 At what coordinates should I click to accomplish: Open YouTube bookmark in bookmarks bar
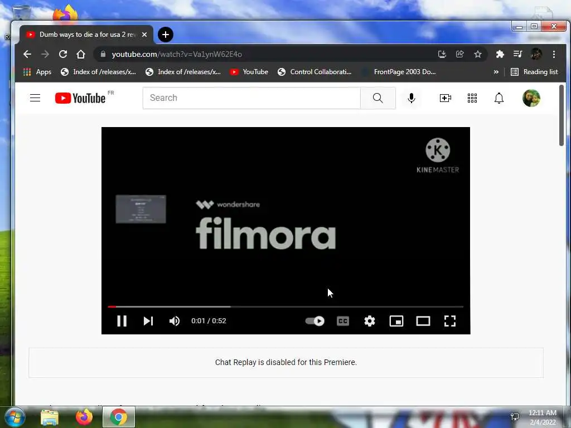(x=249, y=72)
